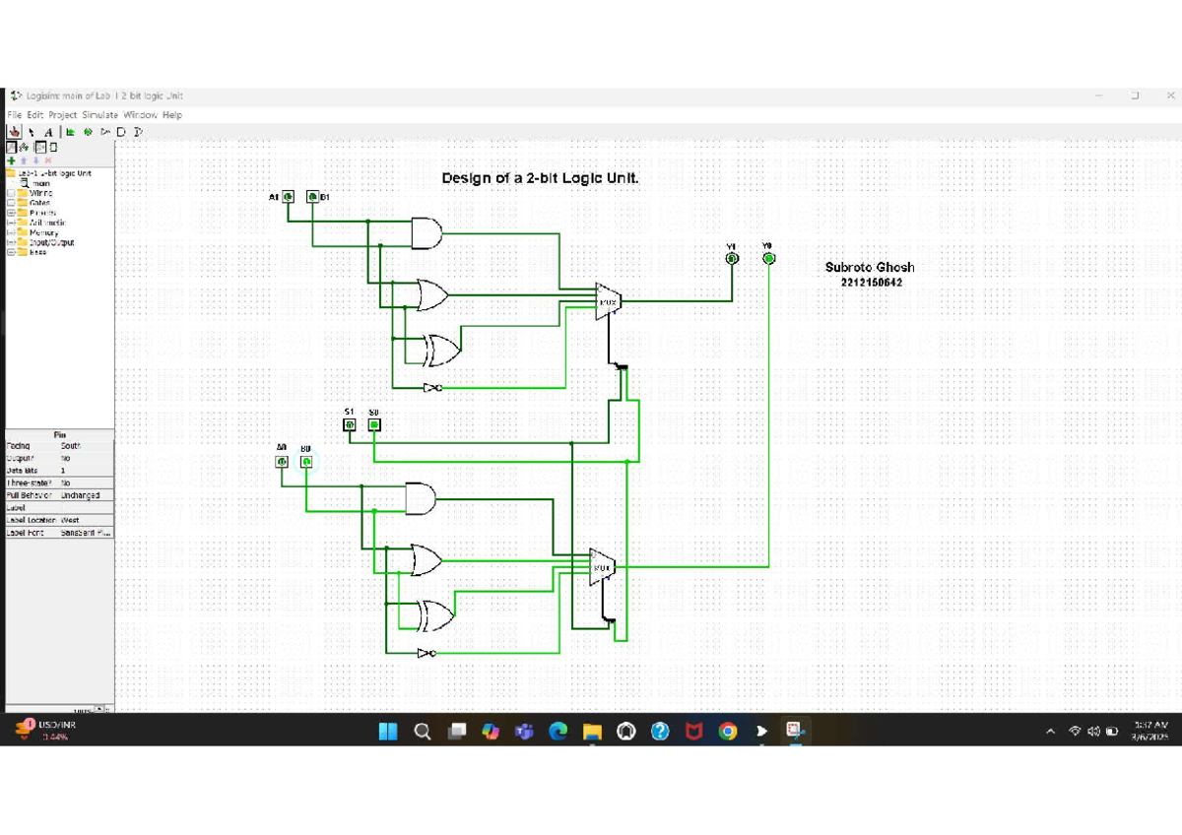The width and height of the screenshot is (1182, 835).
Task: Select the Poke tool in the toolbar
Action: 14,132
